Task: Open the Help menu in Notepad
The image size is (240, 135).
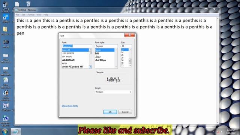Action: tap(46, 15)
